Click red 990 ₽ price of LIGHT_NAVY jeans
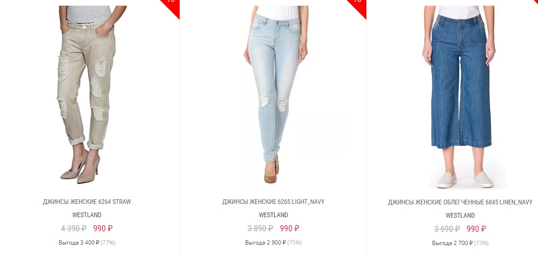Screen dimensions: 538x254 click(x=290, y=228)
